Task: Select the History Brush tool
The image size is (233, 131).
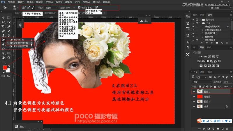Action: 9,35
